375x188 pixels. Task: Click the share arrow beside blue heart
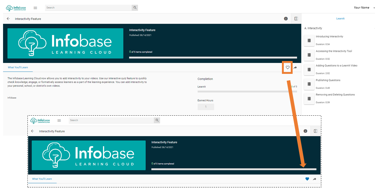(315, 179)
